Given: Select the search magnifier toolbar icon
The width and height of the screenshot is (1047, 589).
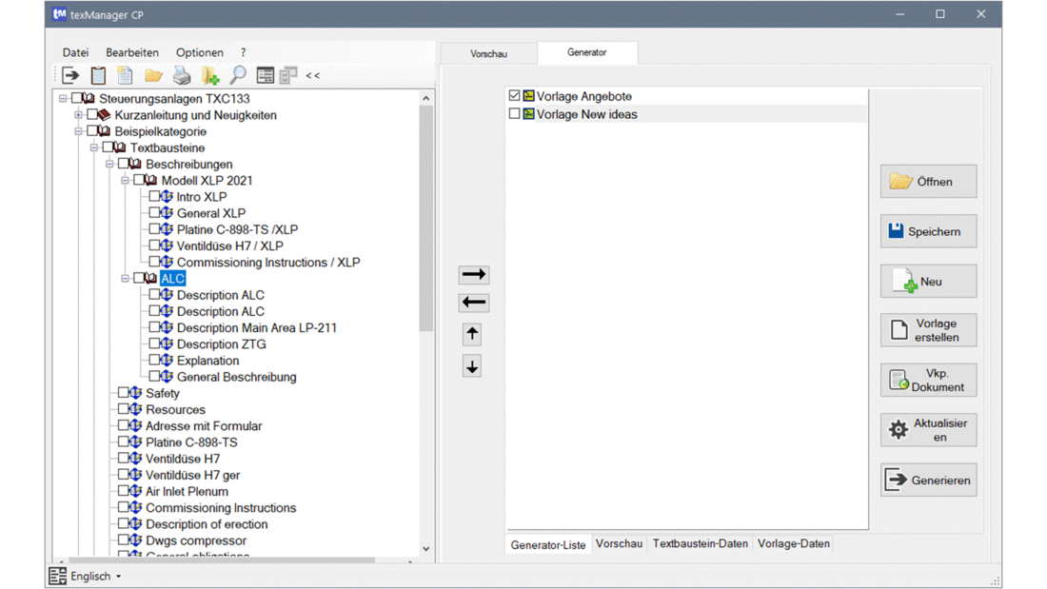Looking at the screenshot, I should 238,75.
